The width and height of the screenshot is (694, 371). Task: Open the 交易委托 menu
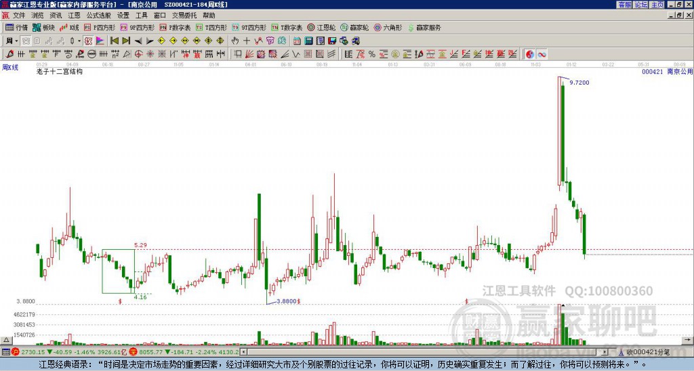(x=184, y=16)
